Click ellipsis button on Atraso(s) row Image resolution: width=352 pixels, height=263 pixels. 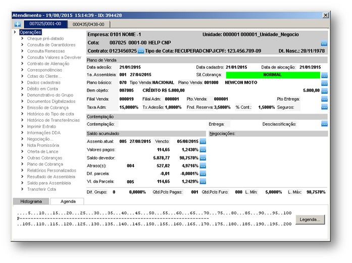pyautogui.click(x=203, y=166)
